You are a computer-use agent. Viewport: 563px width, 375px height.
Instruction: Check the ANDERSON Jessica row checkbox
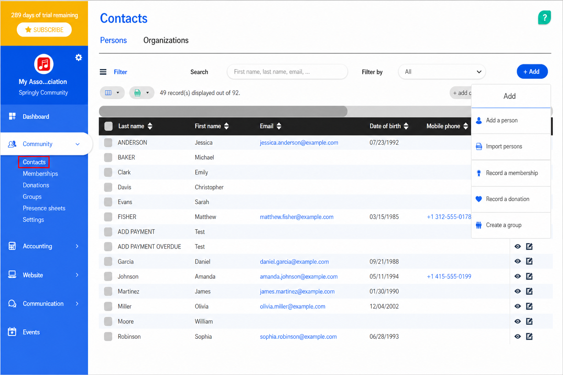[x=108, y=142]
